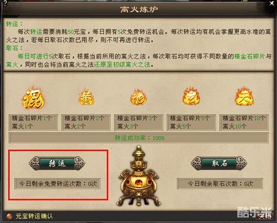Click the 今日剩余免费转运次数 field
The height and width of the screenshot is (223, 277).
click(x=58, y=184)
